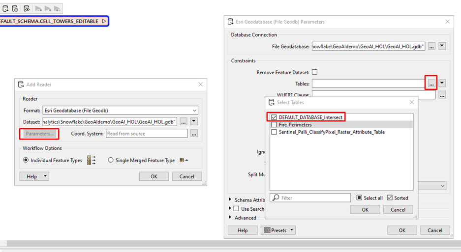Cancel the Geodatabase Parameters dialog
The width and height of the screenshot is (461, 252).
tap(435, 230)
